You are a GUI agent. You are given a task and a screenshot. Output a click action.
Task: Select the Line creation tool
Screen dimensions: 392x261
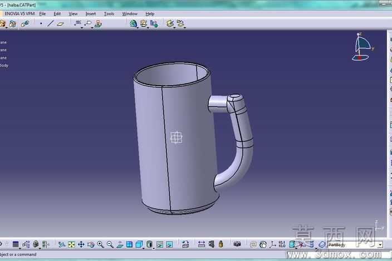coord(51,24)
